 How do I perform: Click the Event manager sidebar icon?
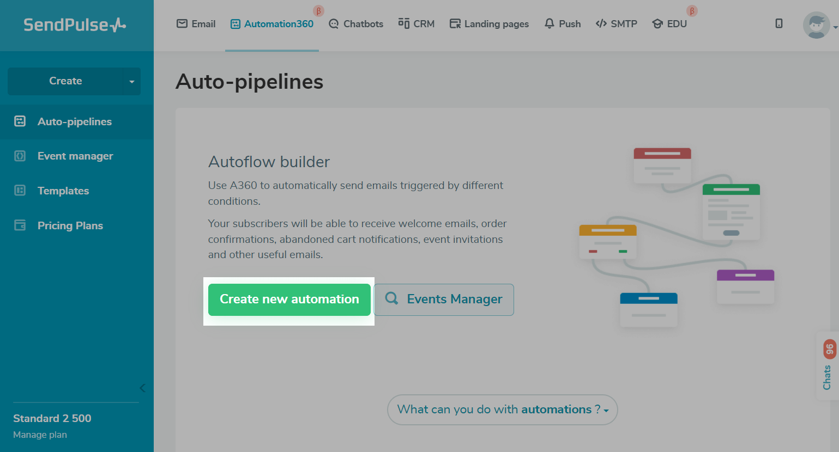(20, 156)
